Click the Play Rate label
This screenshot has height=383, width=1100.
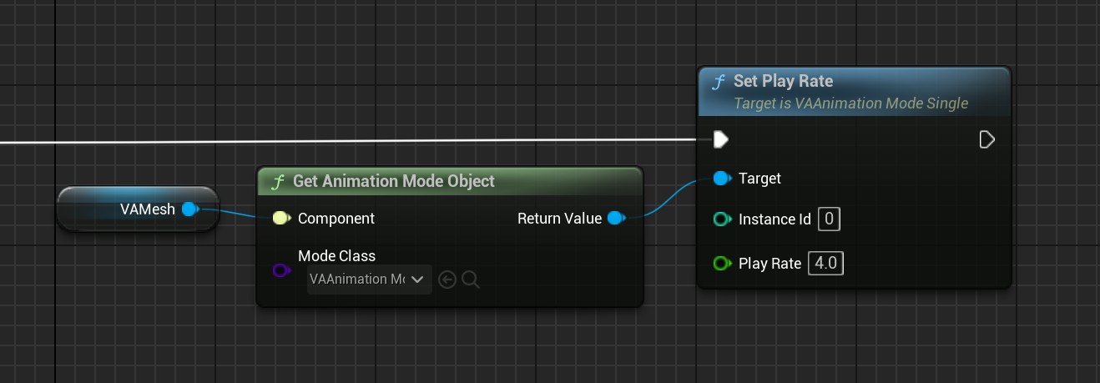[x=769, y=264]
